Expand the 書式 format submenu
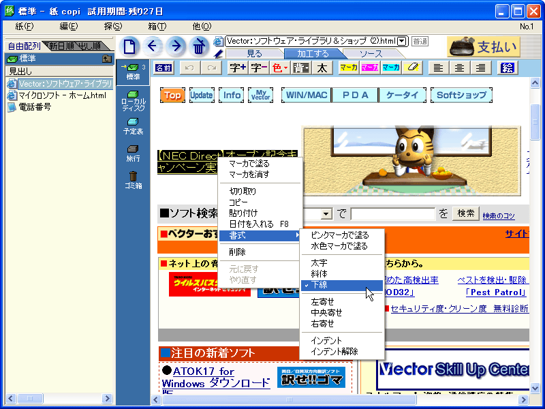 pyautogui.click(x=260, y=235)
